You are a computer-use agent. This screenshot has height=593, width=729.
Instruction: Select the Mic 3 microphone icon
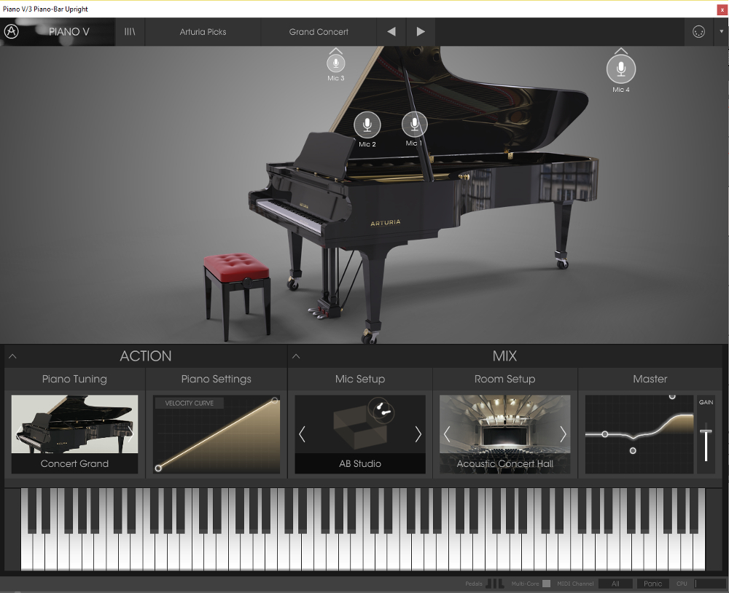point(335,63)
